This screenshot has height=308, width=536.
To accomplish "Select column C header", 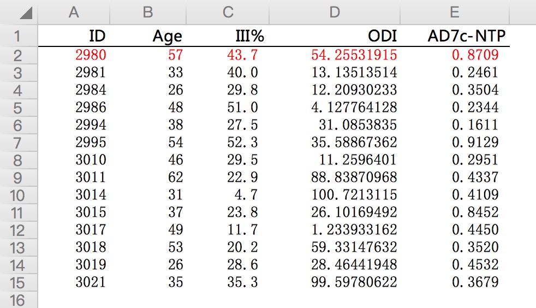I will pyautogui.click(x=228, y=13).
